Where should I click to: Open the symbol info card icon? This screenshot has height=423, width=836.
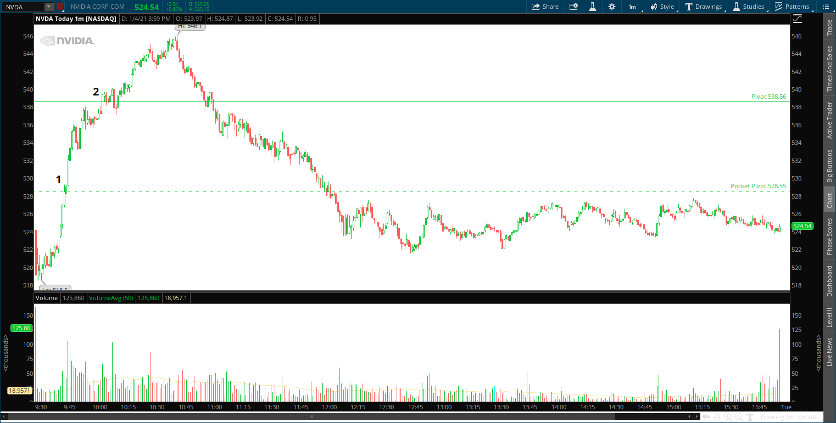click(573, 7)
